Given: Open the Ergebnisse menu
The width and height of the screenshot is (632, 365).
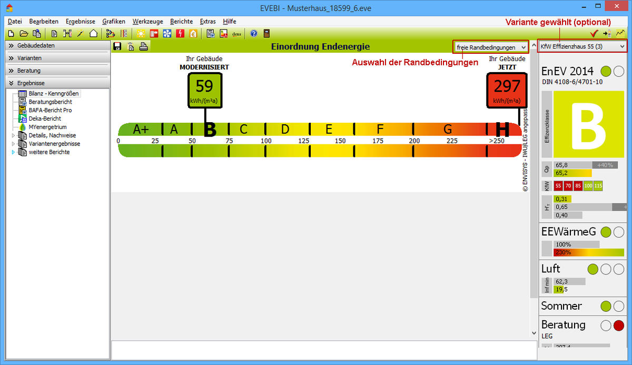Looking at the screenshot, I should coord(81,22).
